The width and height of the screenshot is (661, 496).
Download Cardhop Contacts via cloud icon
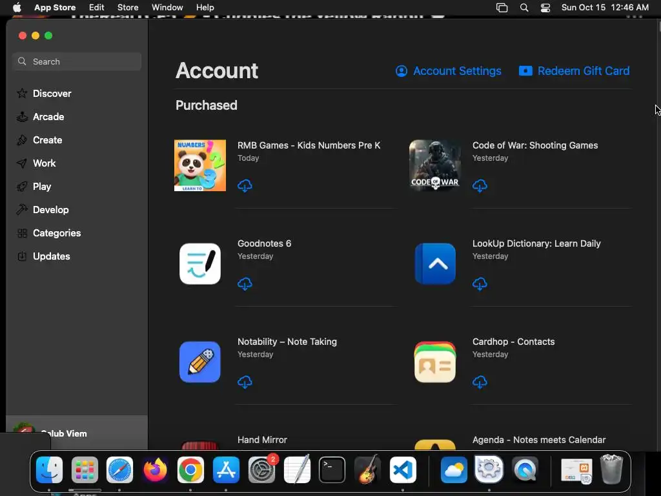(480, 382)
